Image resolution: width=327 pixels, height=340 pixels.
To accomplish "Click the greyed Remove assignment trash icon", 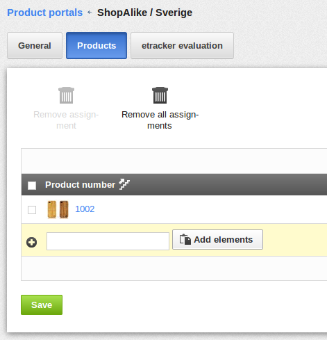I will [66, 95].
